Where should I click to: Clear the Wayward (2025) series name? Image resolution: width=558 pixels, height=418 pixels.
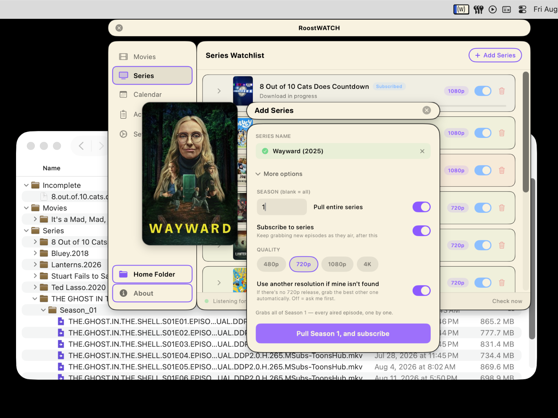pos(422,151)
